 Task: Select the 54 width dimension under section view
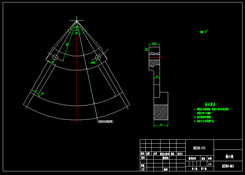161,125
